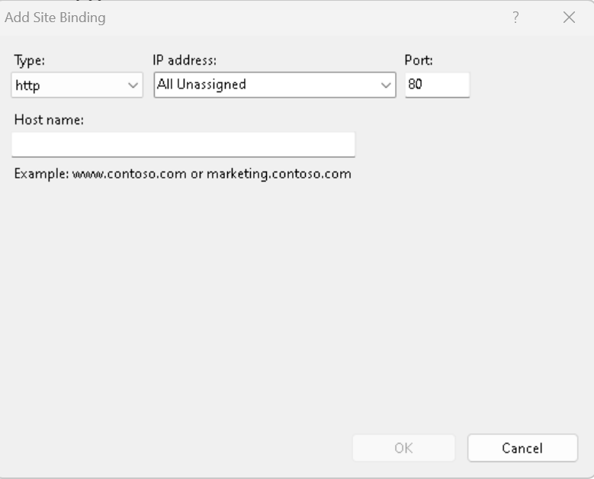Click into the Host name text box

183,144
